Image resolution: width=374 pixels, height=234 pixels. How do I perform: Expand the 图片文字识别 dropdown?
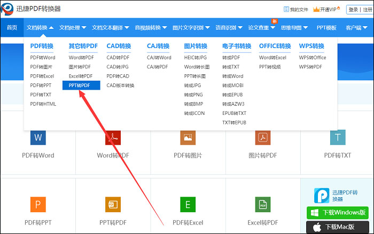[x=191, y=28]
